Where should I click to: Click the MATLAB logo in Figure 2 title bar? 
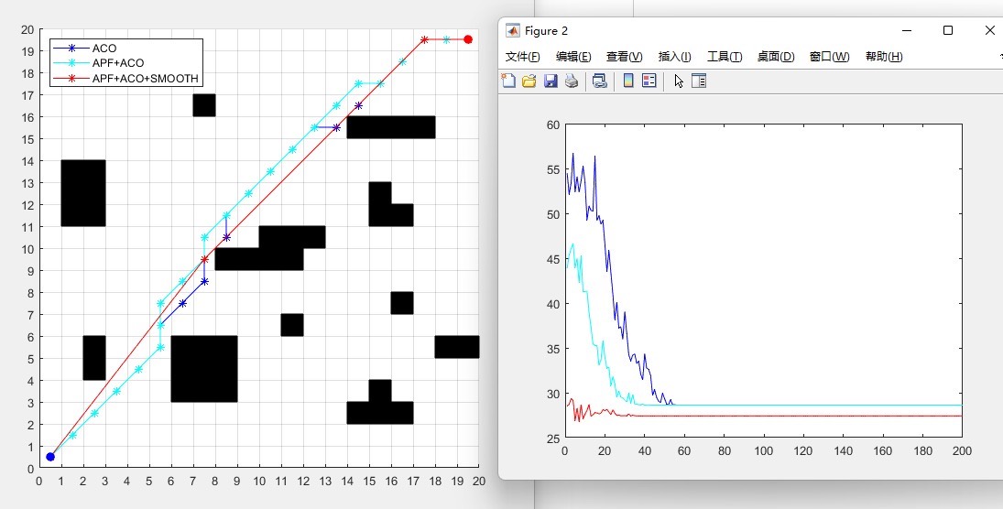[x=512, y=30]
